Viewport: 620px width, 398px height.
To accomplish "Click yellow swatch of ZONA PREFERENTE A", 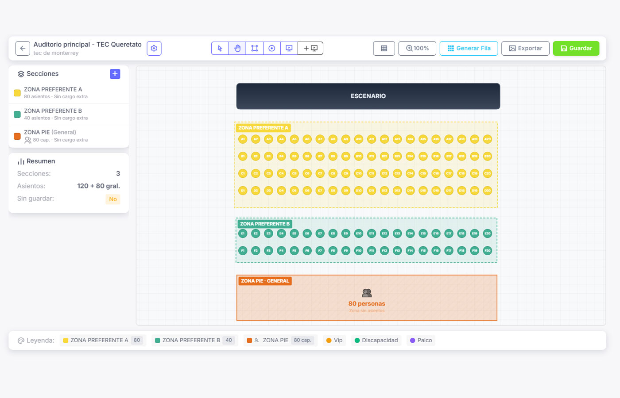I will click(17, 93).
